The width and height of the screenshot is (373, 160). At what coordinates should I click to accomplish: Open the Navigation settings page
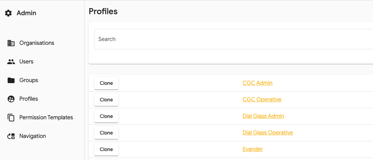(33, 136)
